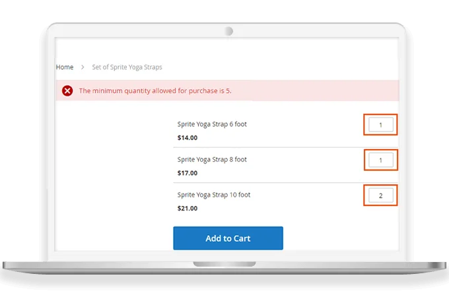The image size is (449, 297).
Task: Click divider line between 6 foot and 8 foot rows
Action: point(264,147)
